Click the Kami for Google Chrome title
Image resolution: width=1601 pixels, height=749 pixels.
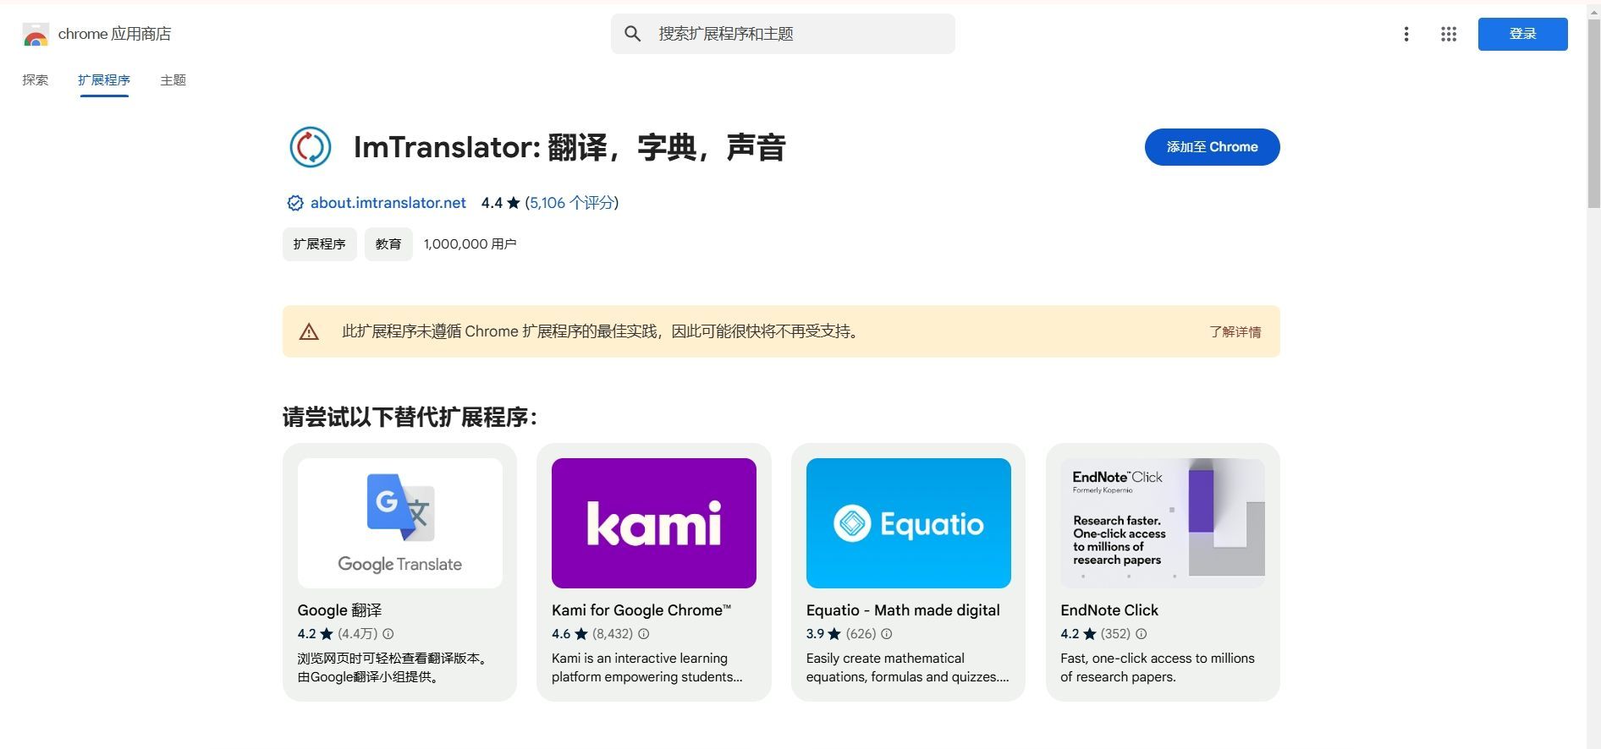[641, 610]
